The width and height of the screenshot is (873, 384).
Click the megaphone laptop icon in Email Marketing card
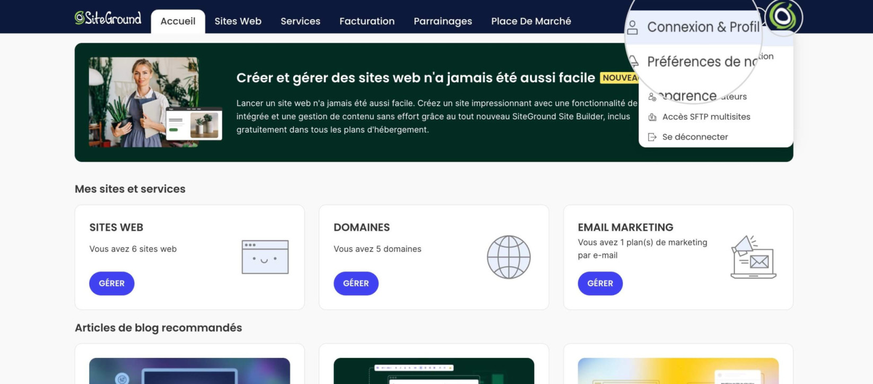754,257
